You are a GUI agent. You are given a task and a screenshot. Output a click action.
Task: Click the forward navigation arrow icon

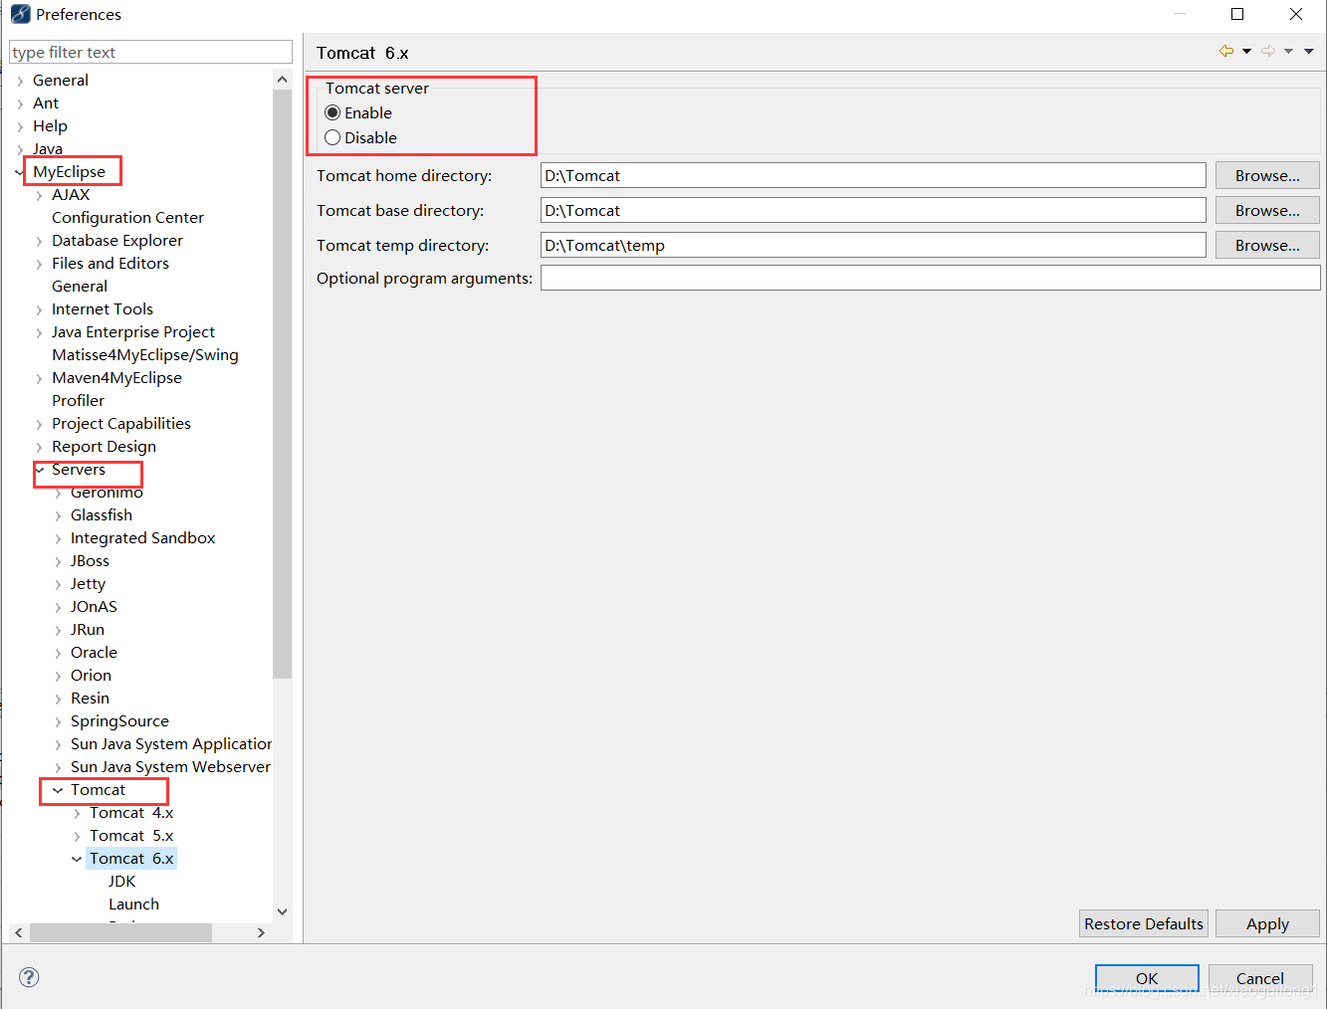(x=1268, y=51)
